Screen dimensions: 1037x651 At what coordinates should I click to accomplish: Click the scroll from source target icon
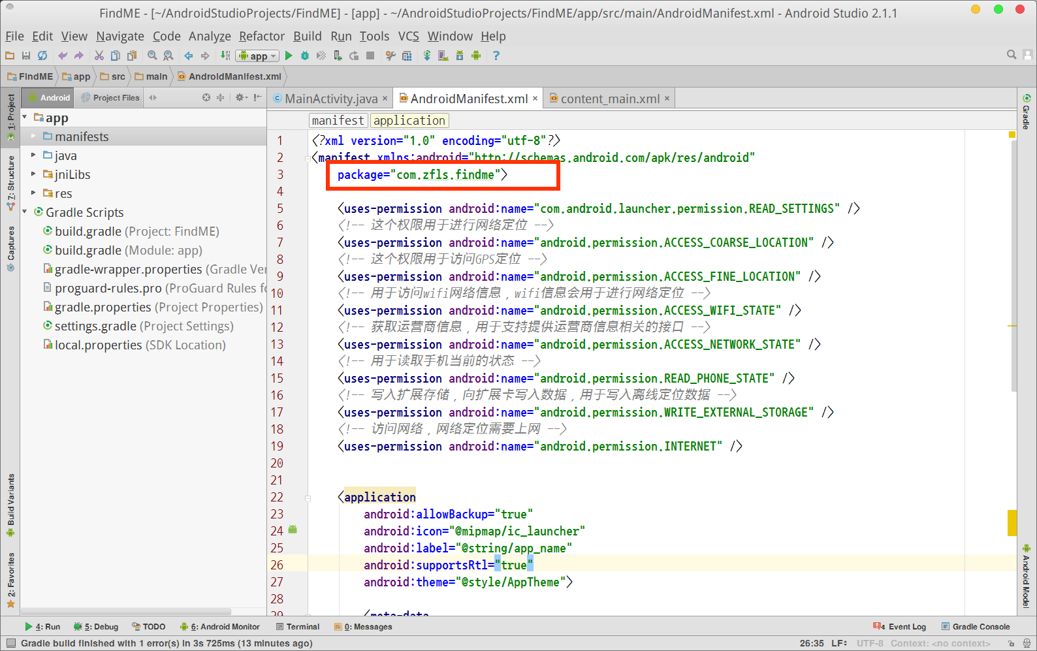point(206,97)
